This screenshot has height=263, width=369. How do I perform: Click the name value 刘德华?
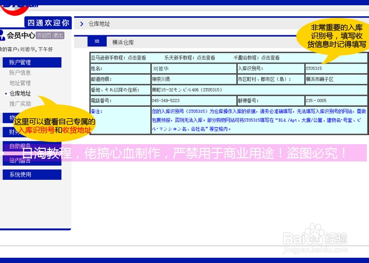pyautogui.click(x=161, y=68)
